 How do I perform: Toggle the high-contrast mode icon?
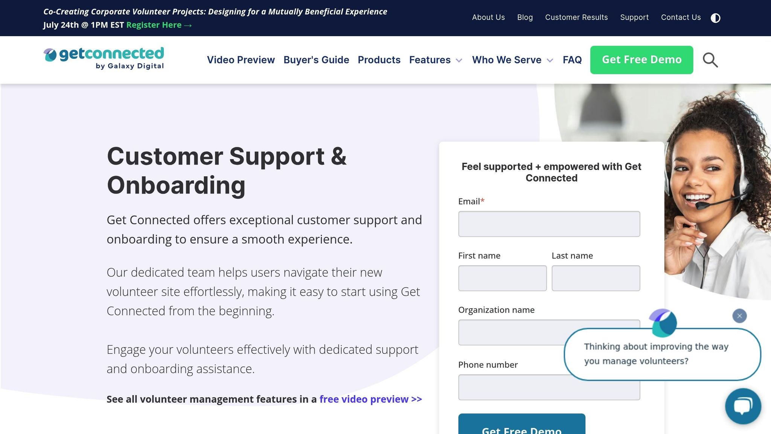pyautogui.click(x=715, y=18)
